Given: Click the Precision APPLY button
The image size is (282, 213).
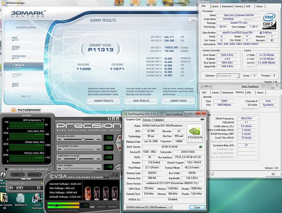Looking at the screenshot, I should click(34, 175).
